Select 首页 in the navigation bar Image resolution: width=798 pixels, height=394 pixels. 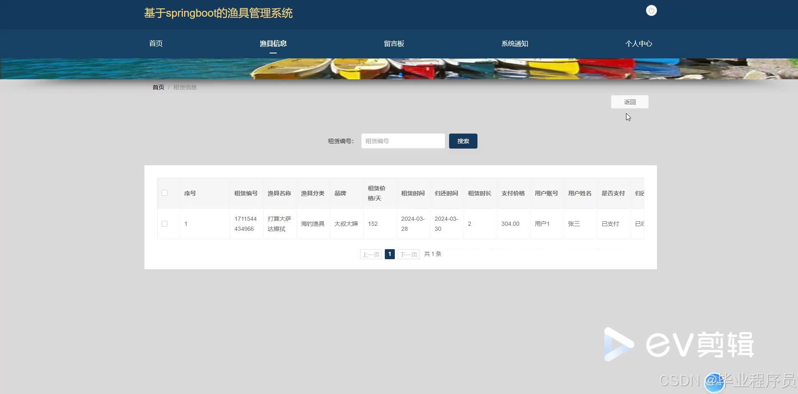(x=155, y=43)
